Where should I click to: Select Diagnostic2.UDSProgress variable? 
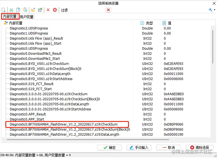tap(29, 28)
